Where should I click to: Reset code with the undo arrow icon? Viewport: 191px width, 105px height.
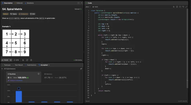(x=183, y=7)
